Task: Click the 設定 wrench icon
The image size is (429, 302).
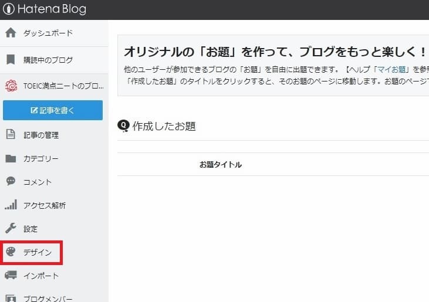Action: tap(11, 228)
